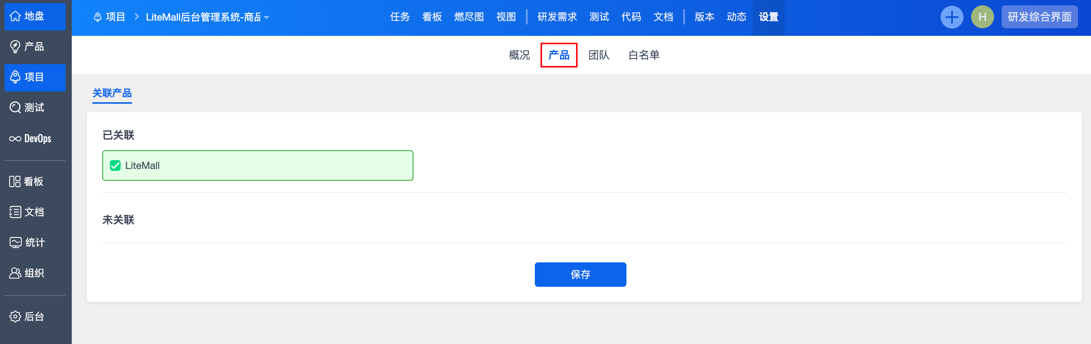The height and width of the screenshot is (344, 1091).
Task: Switch to the 团队 tab
Action: (x=599, y=55)
